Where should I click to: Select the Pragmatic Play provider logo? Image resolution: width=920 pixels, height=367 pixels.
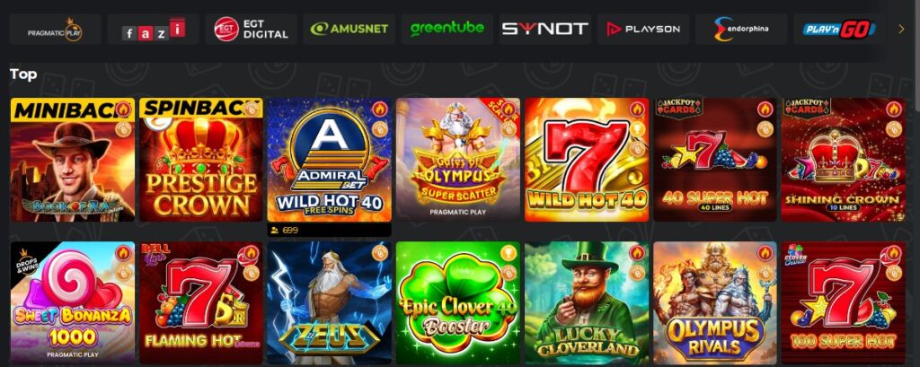56,30
